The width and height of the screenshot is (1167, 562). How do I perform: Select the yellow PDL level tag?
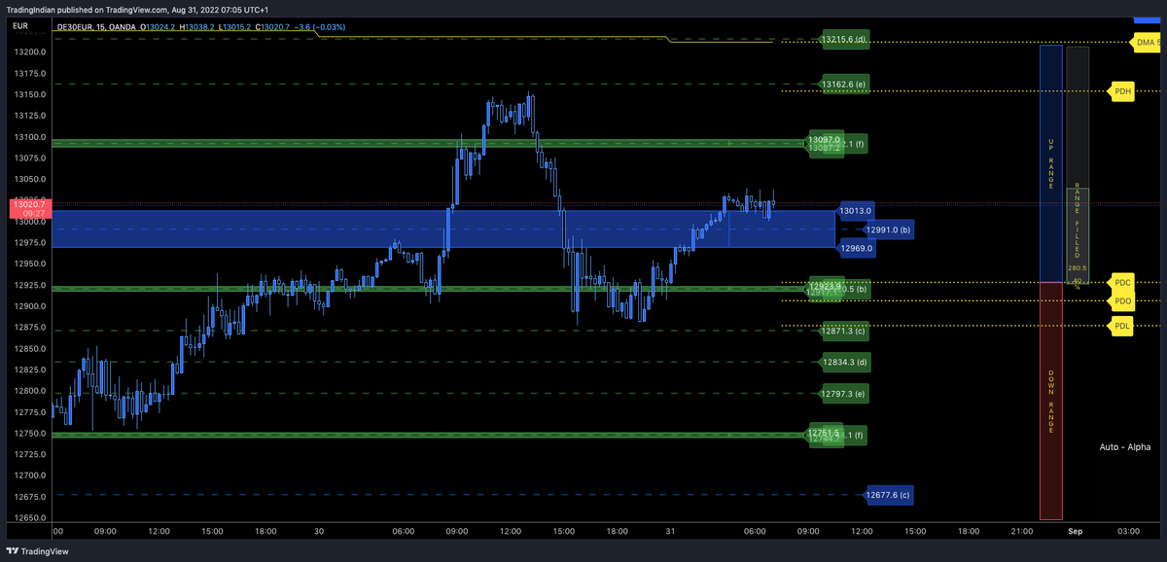click(x=1122, y=325)
